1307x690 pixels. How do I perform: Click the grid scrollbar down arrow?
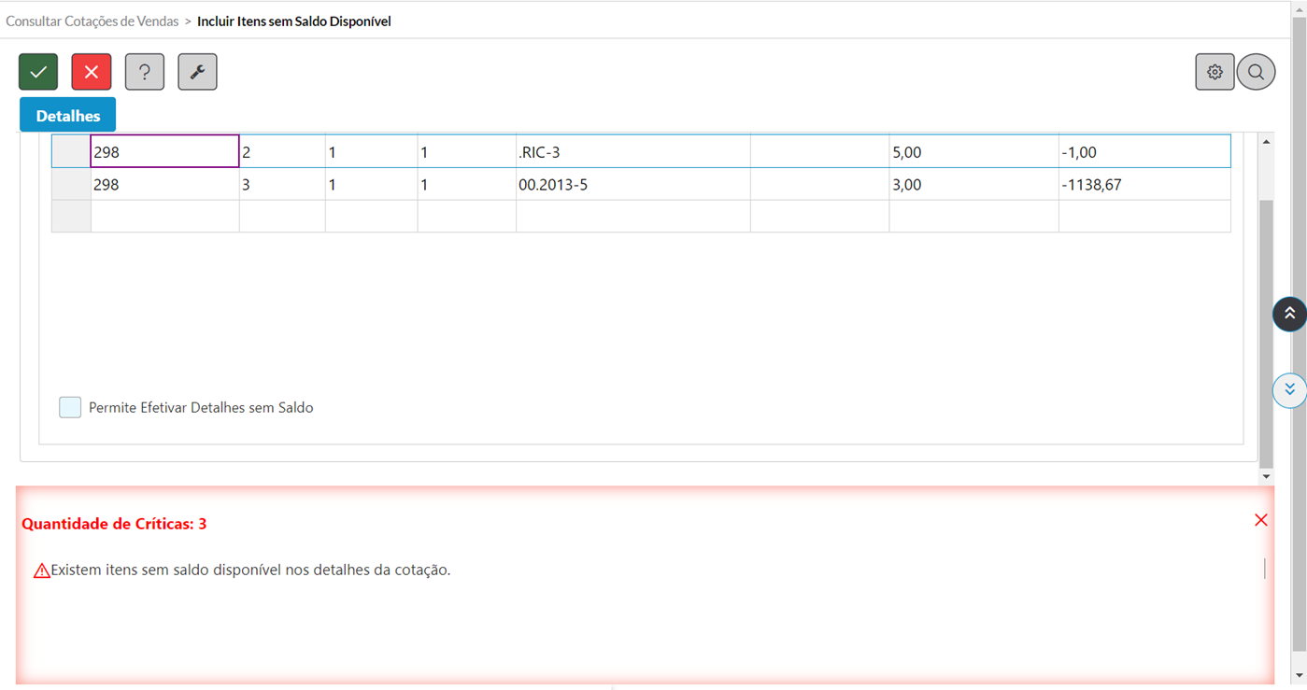coord(1267,476)
